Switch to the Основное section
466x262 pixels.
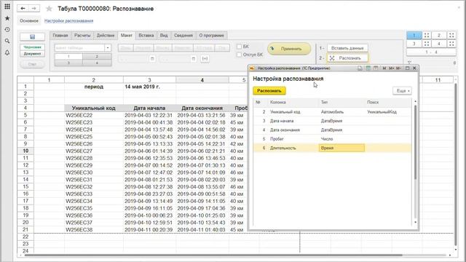(29, 21)
